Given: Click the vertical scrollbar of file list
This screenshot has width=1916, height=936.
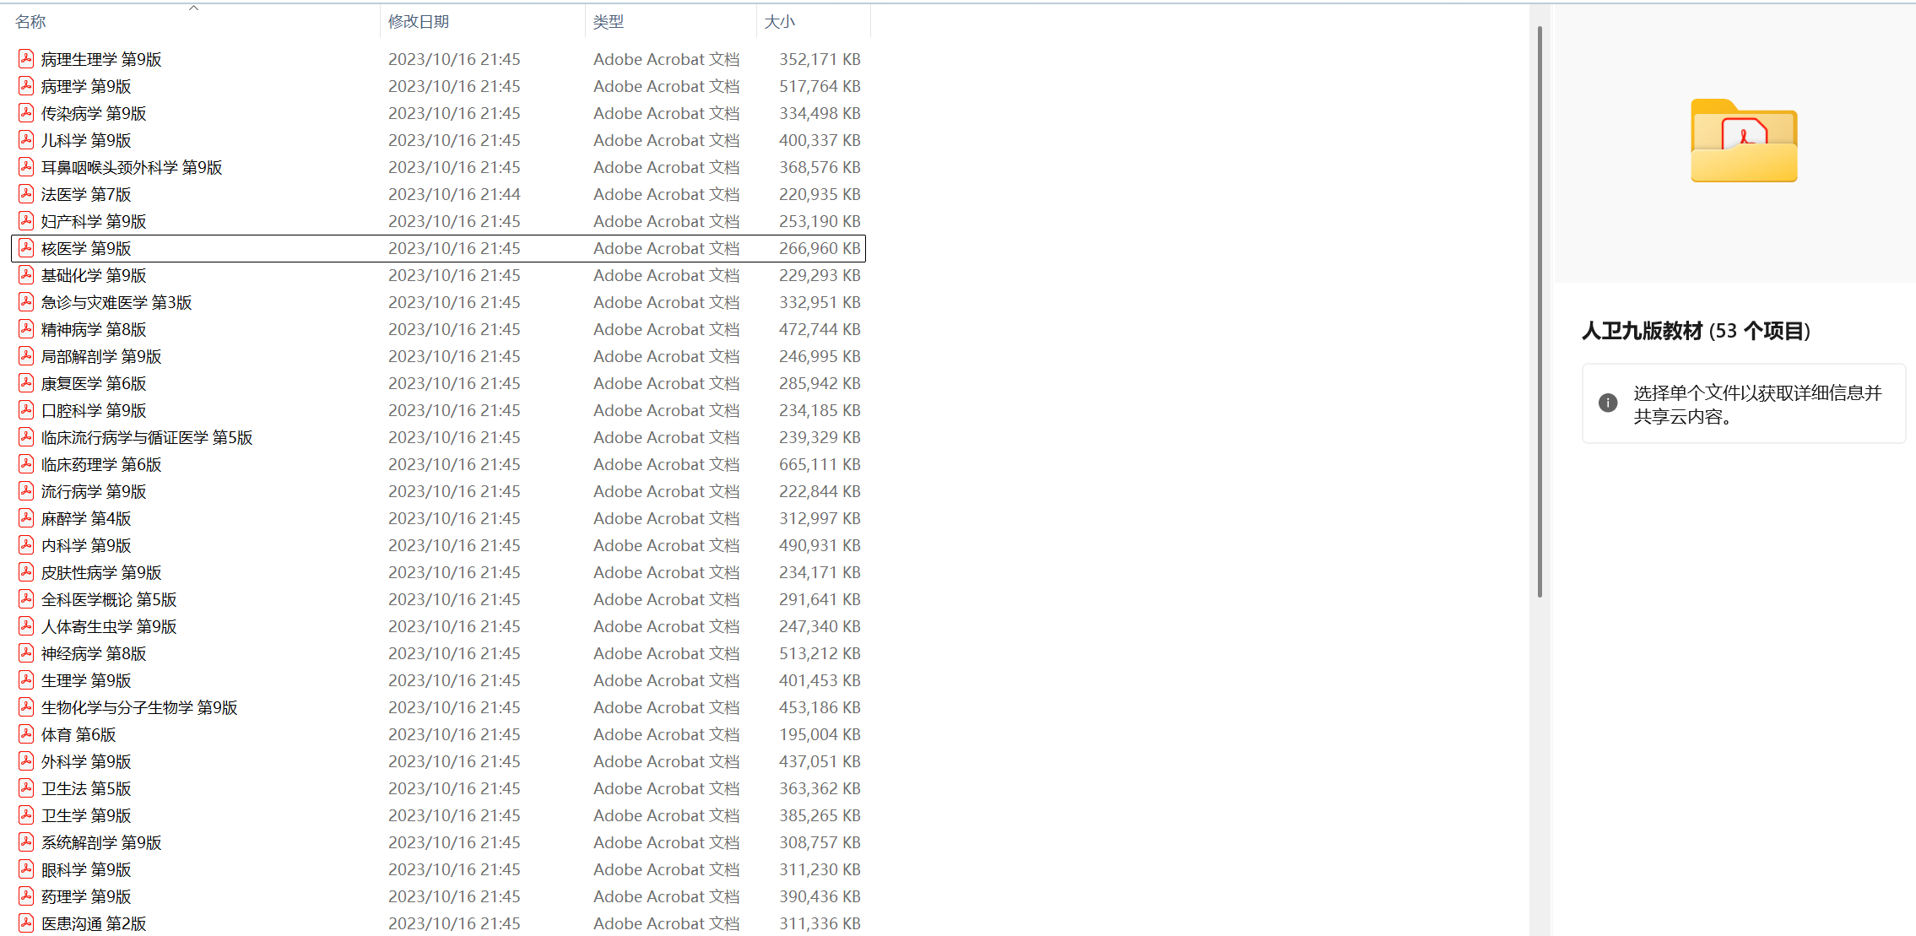Looking at the screenshot, I should pyautogui.click(x=1540, y=312).
